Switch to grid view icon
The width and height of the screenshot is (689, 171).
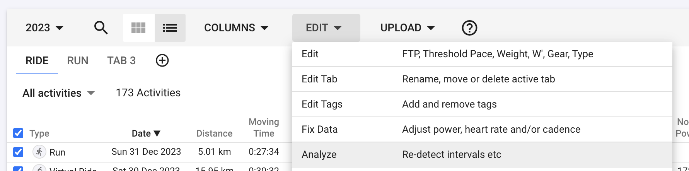[138, 28]
